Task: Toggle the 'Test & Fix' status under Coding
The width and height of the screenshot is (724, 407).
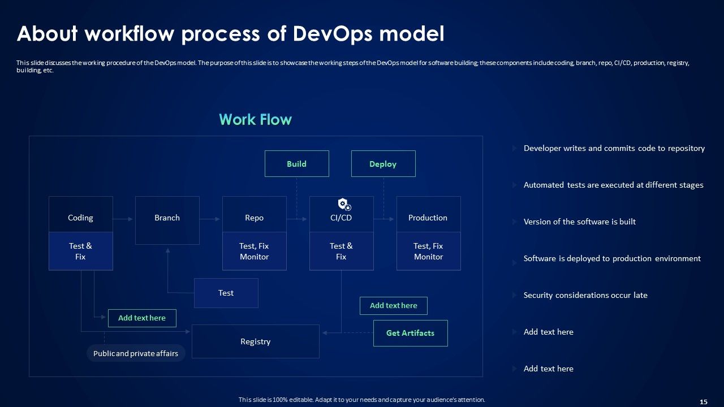Action: [81, 251]
